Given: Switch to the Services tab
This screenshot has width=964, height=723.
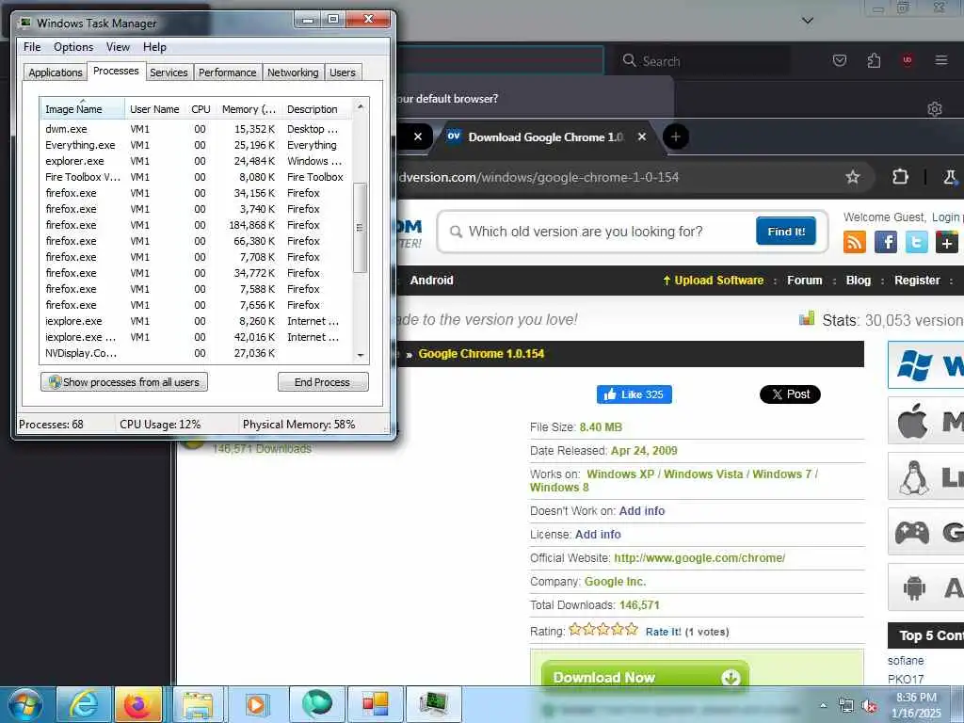Looking at the screenshot, I should 169,72.
